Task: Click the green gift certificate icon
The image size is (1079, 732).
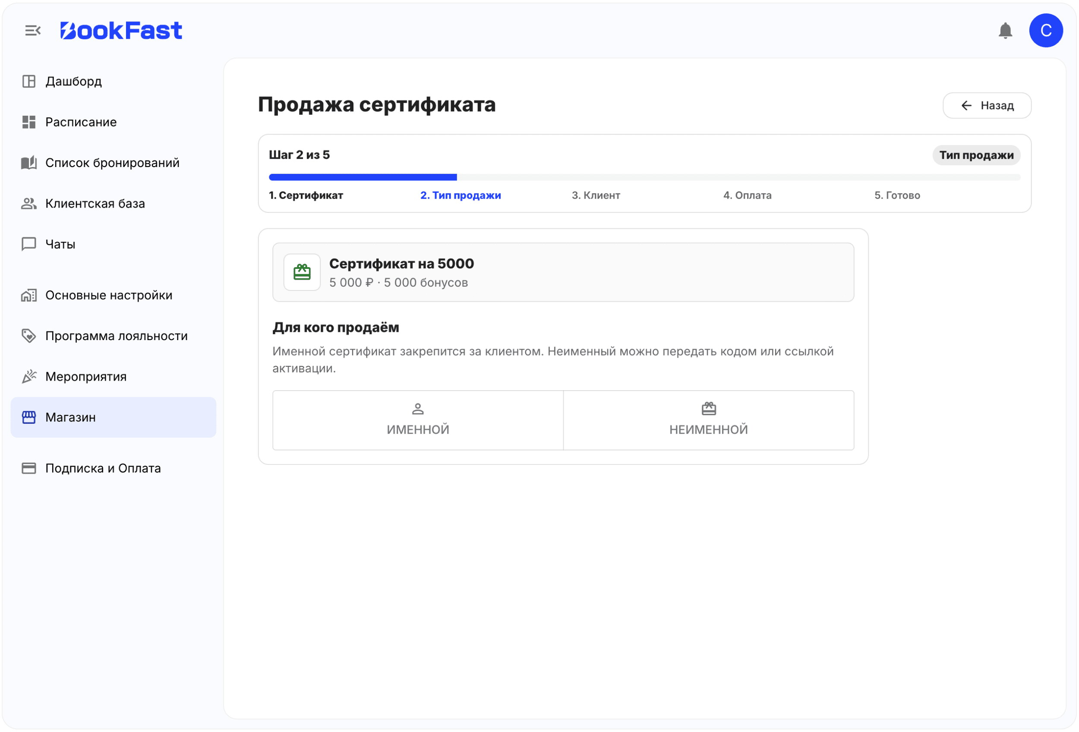Action: tap(302, 272)
